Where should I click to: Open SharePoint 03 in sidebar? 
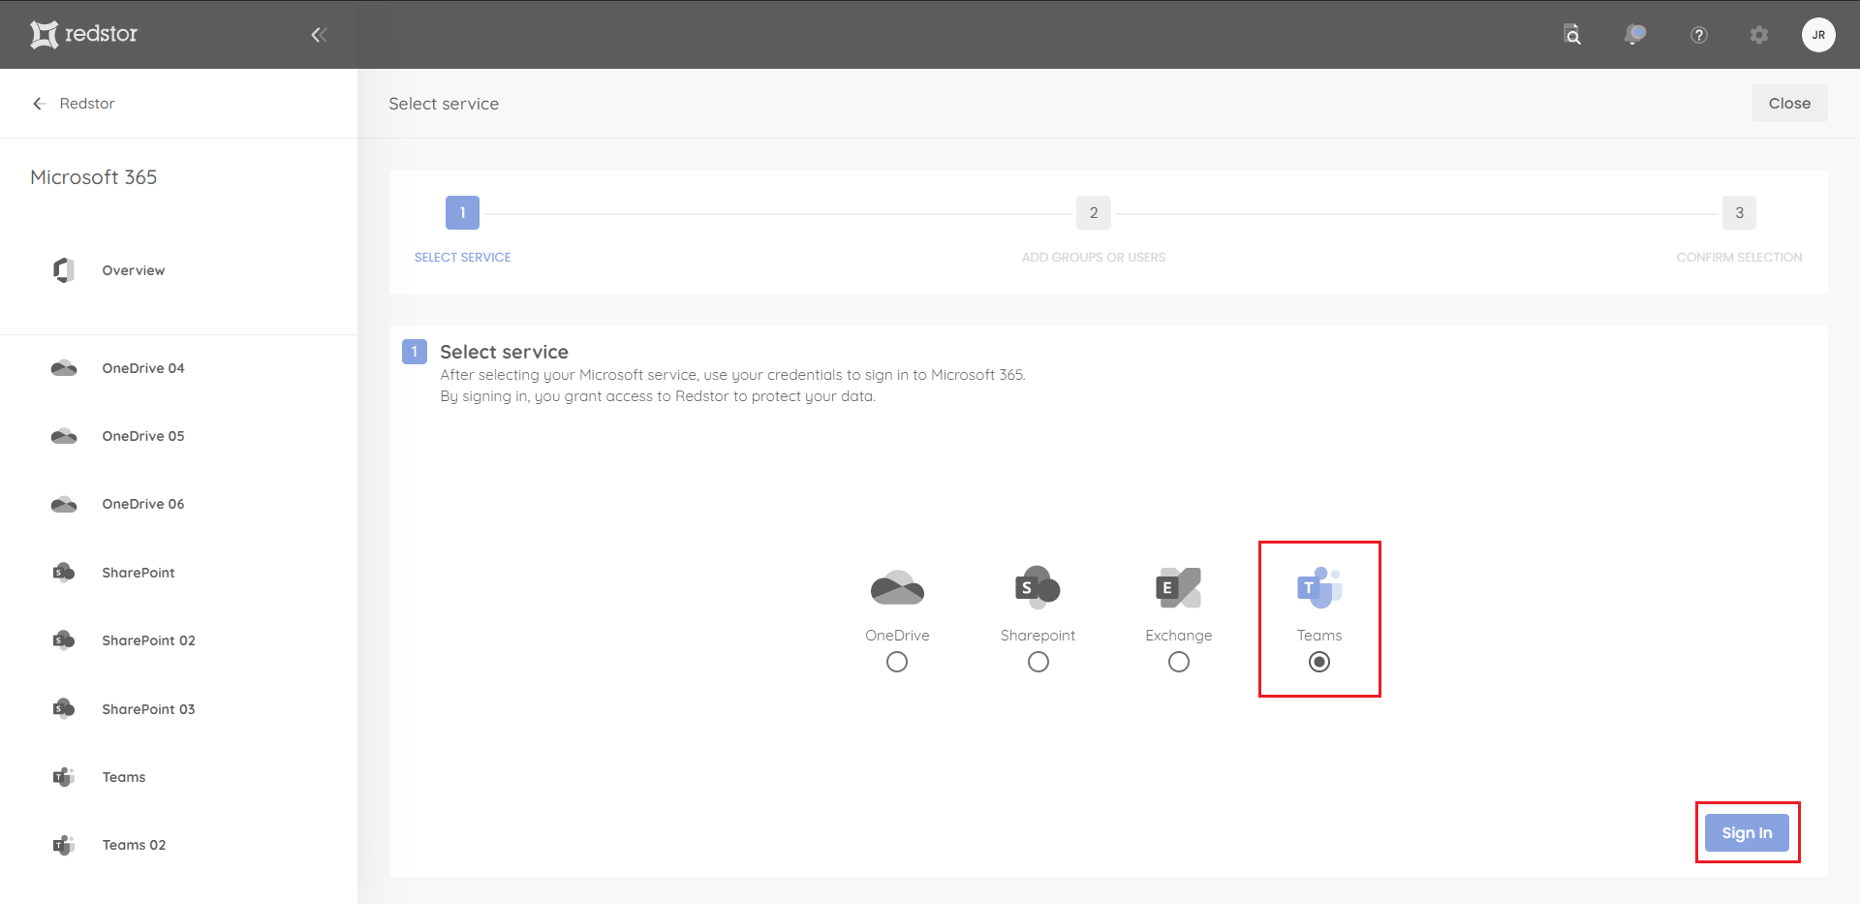click(149, 709)
